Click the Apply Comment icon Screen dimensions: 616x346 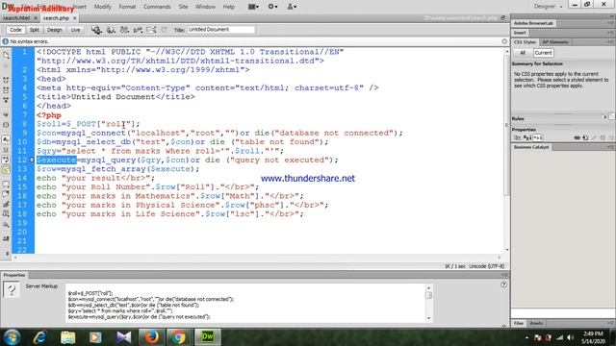6,184
